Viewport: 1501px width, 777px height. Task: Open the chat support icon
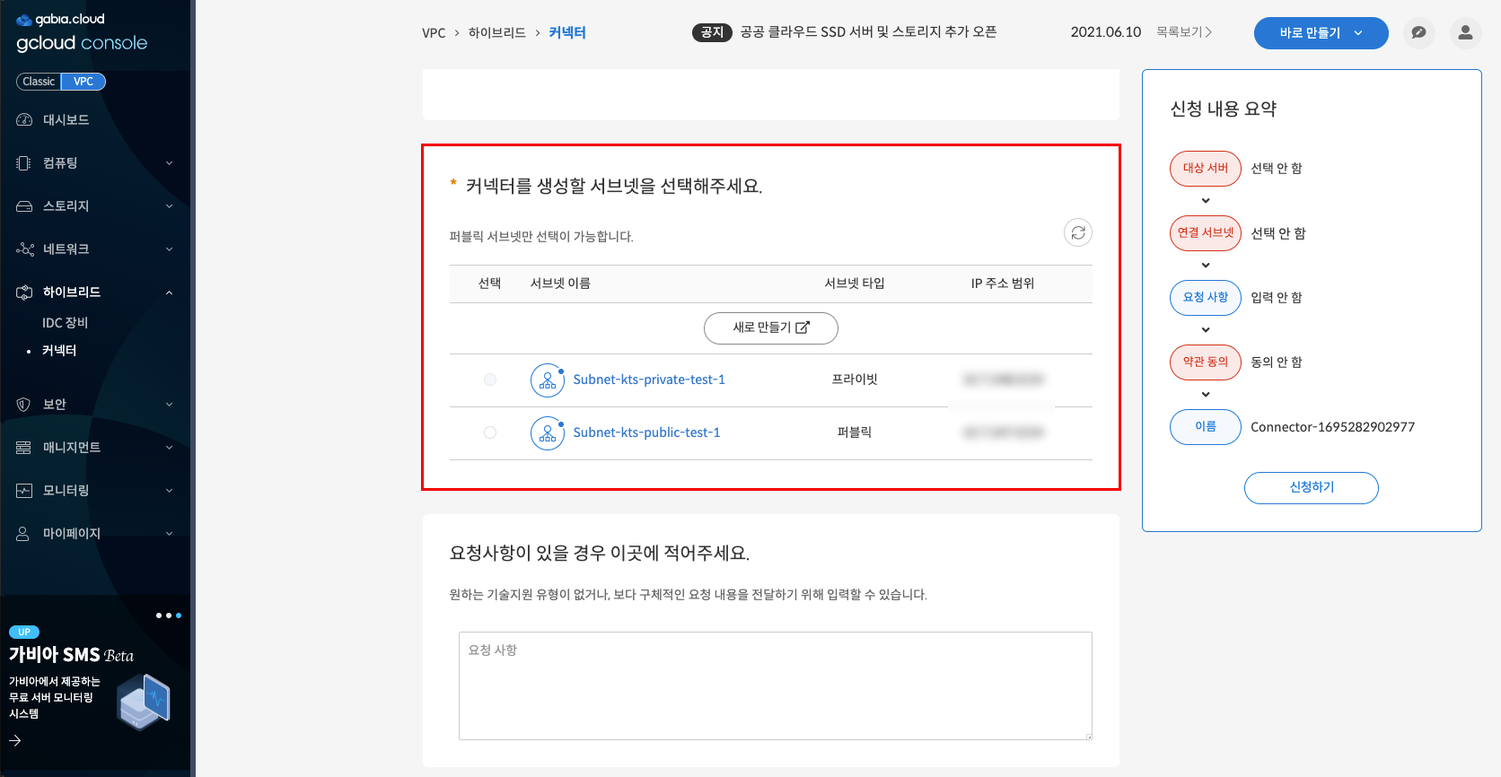click(1418, 33)
